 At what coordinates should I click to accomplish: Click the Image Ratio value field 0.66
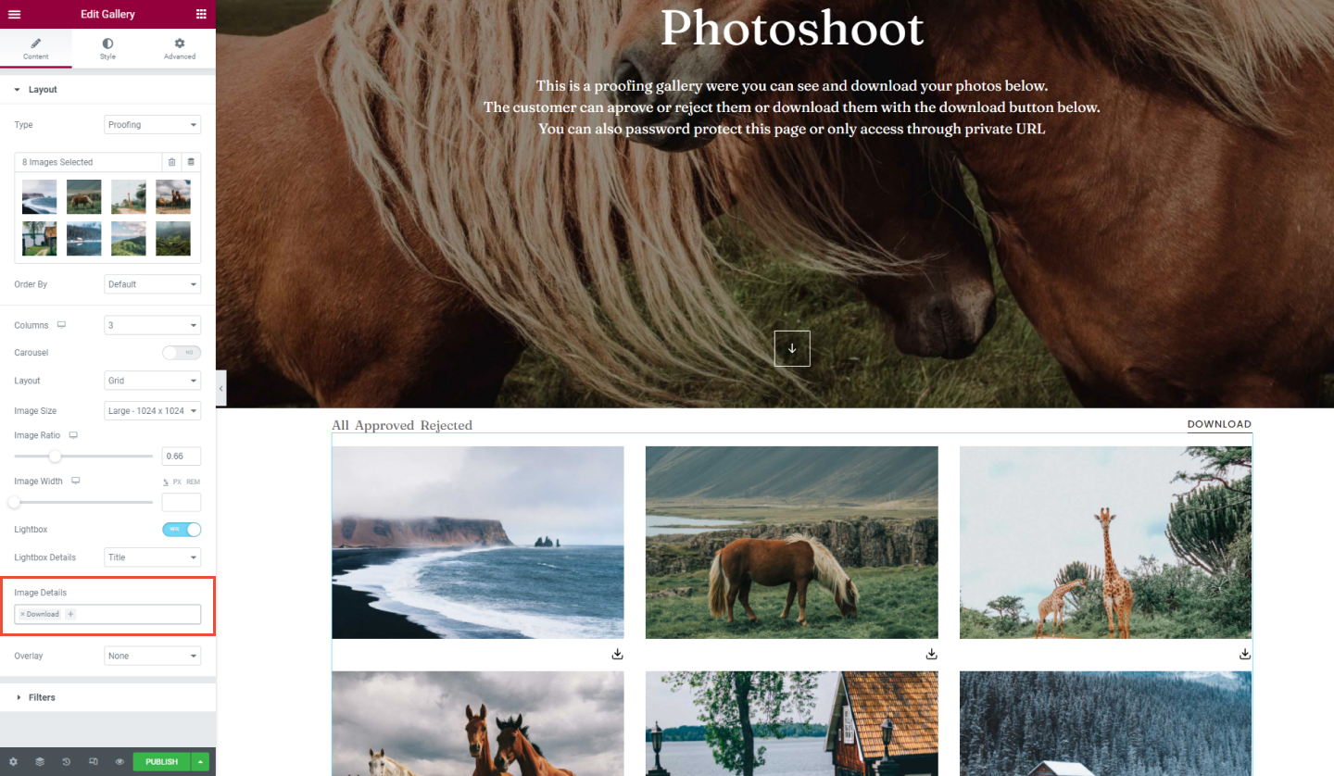pos(182,456)
